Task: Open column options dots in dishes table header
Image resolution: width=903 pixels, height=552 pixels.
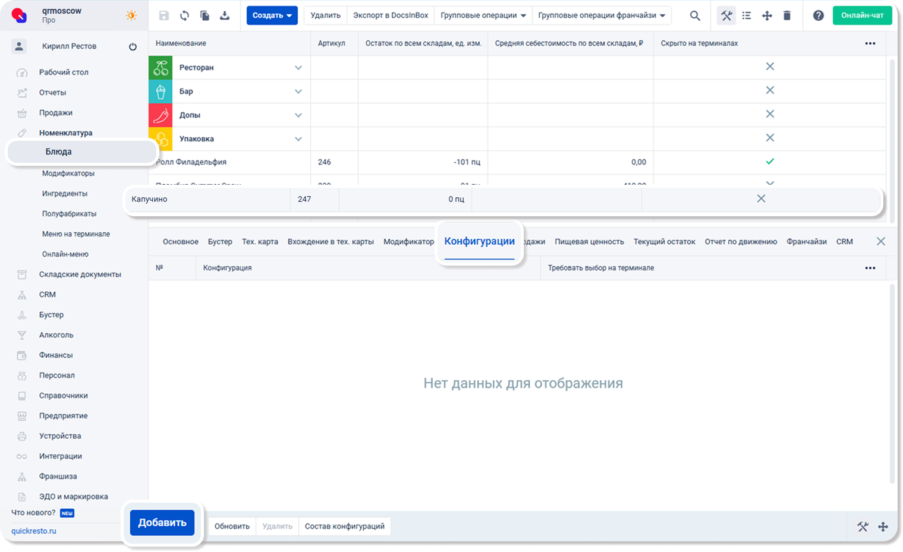Action: [x=870, y=43]
